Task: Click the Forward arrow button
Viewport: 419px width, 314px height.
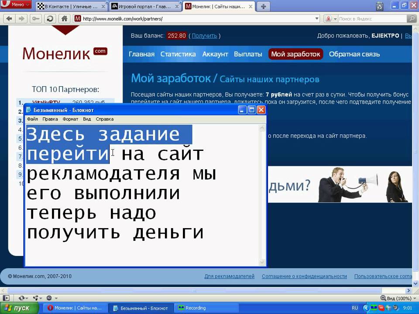Action: pos(21,19)
